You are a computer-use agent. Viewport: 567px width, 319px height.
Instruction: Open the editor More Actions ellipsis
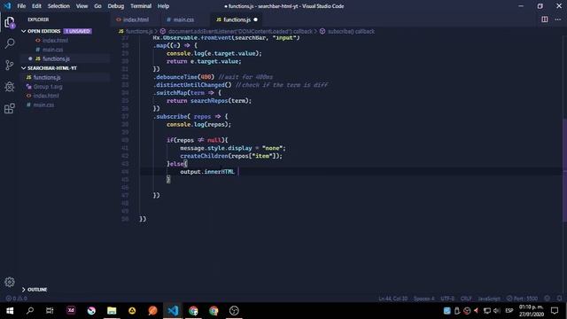point(558,19)
